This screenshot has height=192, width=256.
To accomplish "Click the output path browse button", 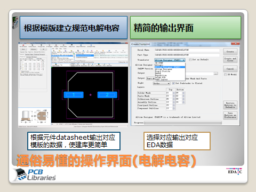I will point(216,74).
